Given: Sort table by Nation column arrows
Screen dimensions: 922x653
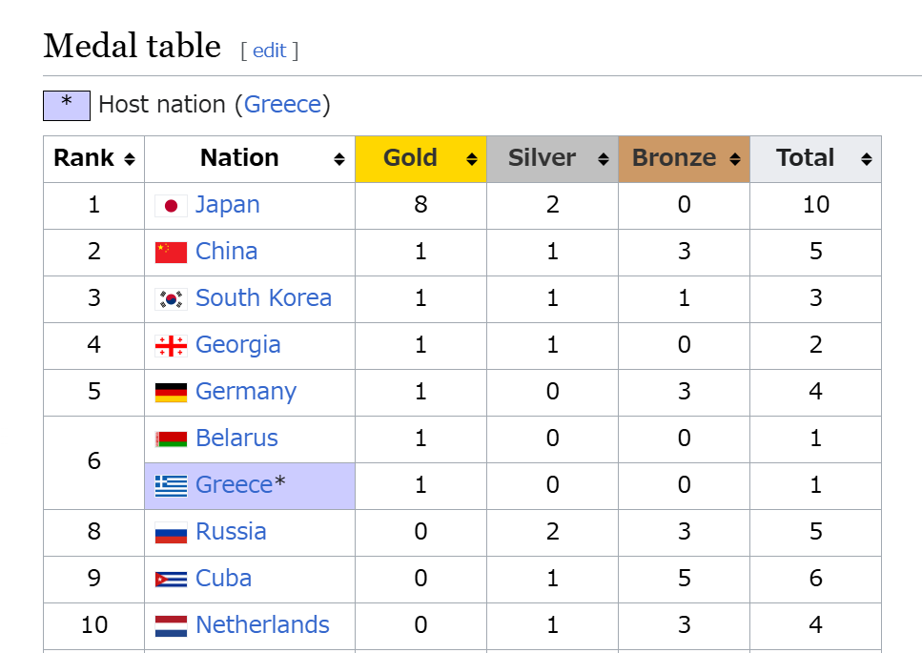Looking at the screenshot, I should pyautogui.click(x=339, y=159).
